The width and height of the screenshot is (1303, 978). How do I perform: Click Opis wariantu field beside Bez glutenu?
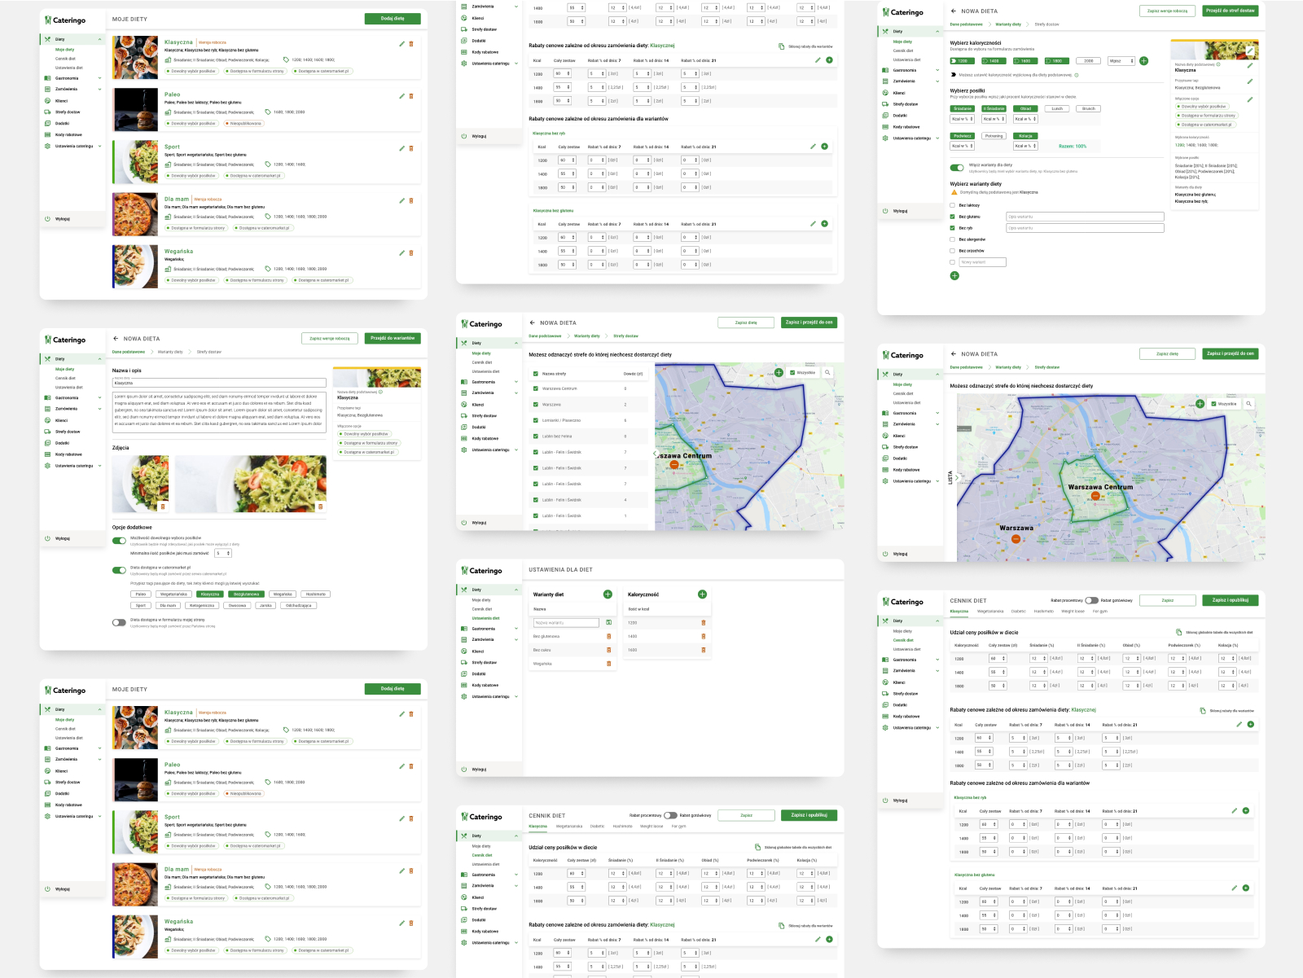tap(1085, 217)
